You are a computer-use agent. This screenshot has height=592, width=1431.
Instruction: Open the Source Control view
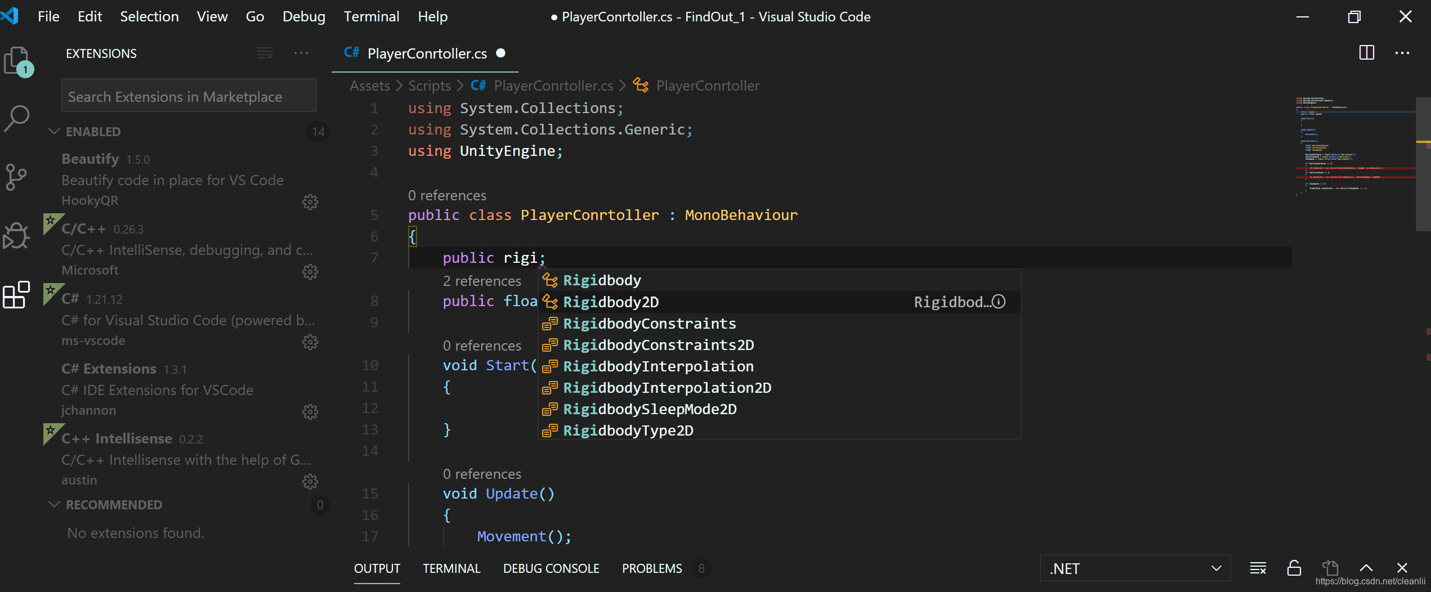tap(16, 177)
